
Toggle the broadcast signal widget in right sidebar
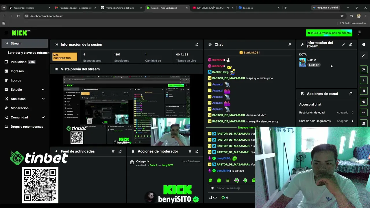[x=364, y=112]
